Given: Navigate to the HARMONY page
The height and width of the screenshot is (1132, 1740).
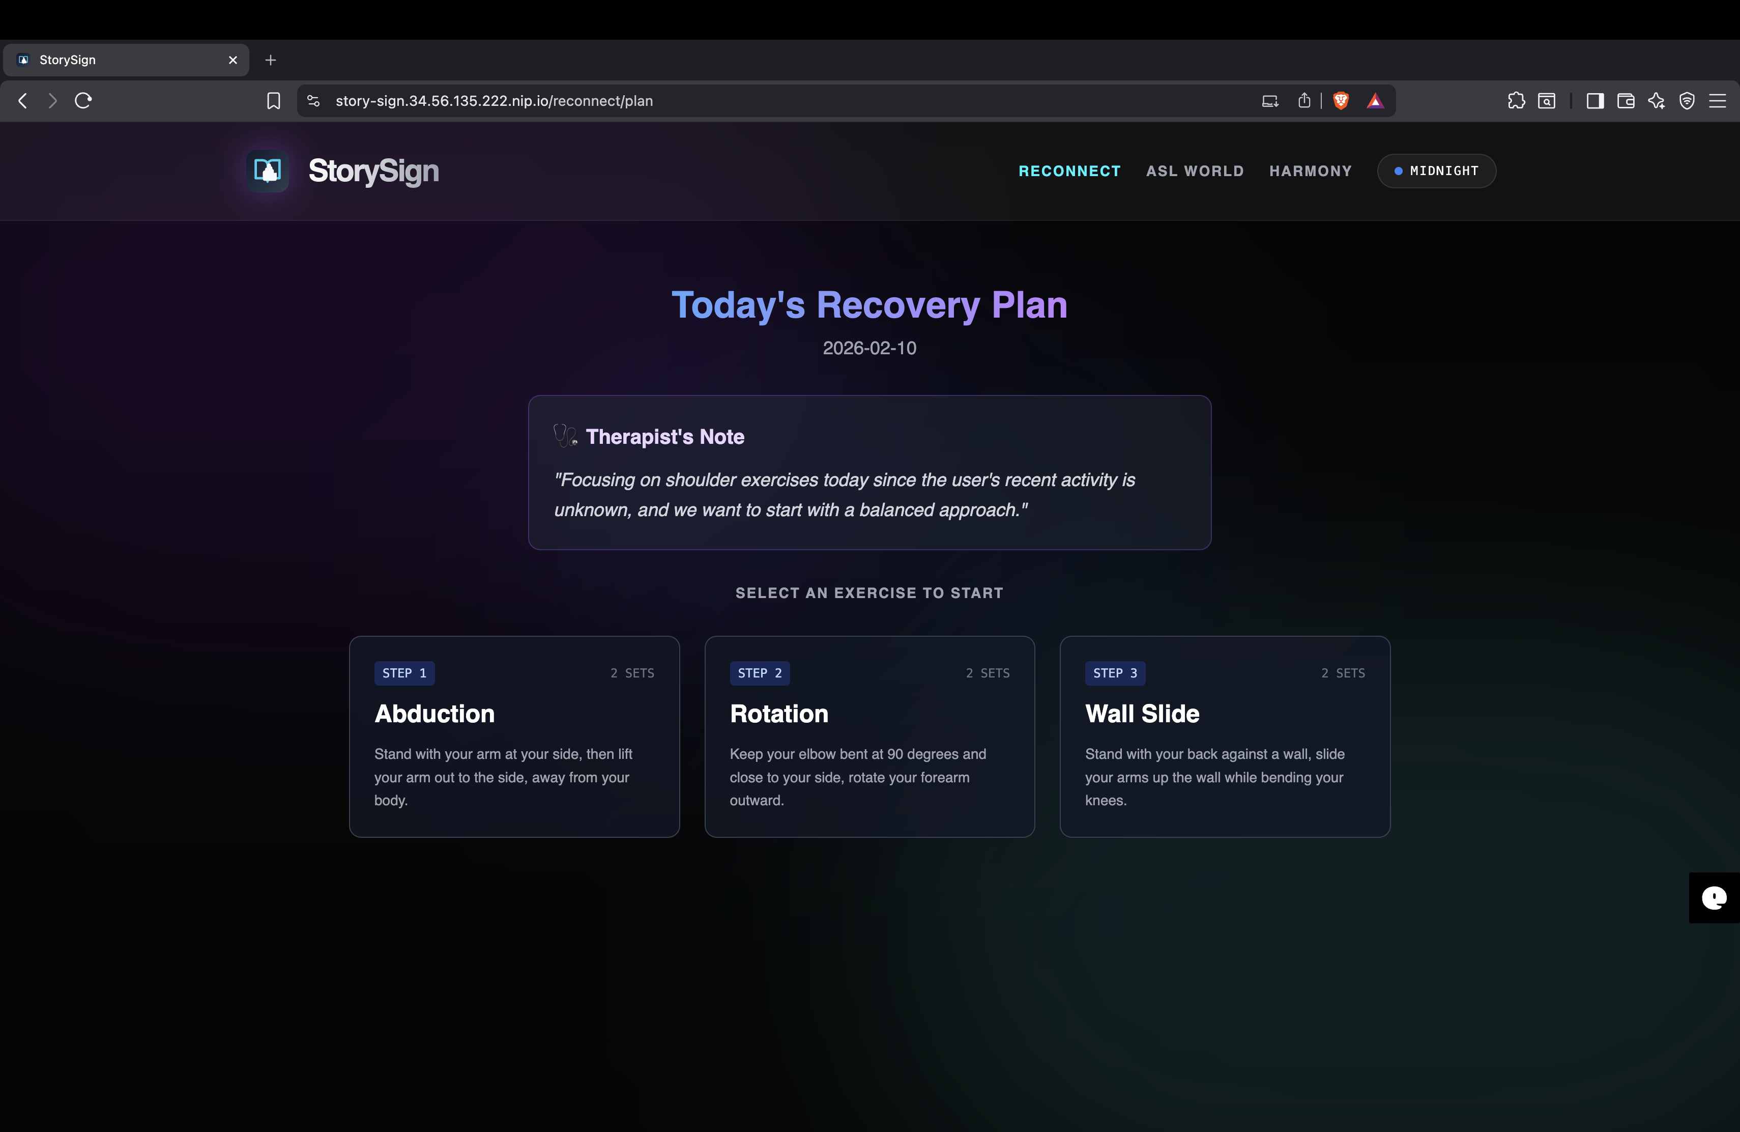Looking at the screenshot, I should pos(1310,171).
